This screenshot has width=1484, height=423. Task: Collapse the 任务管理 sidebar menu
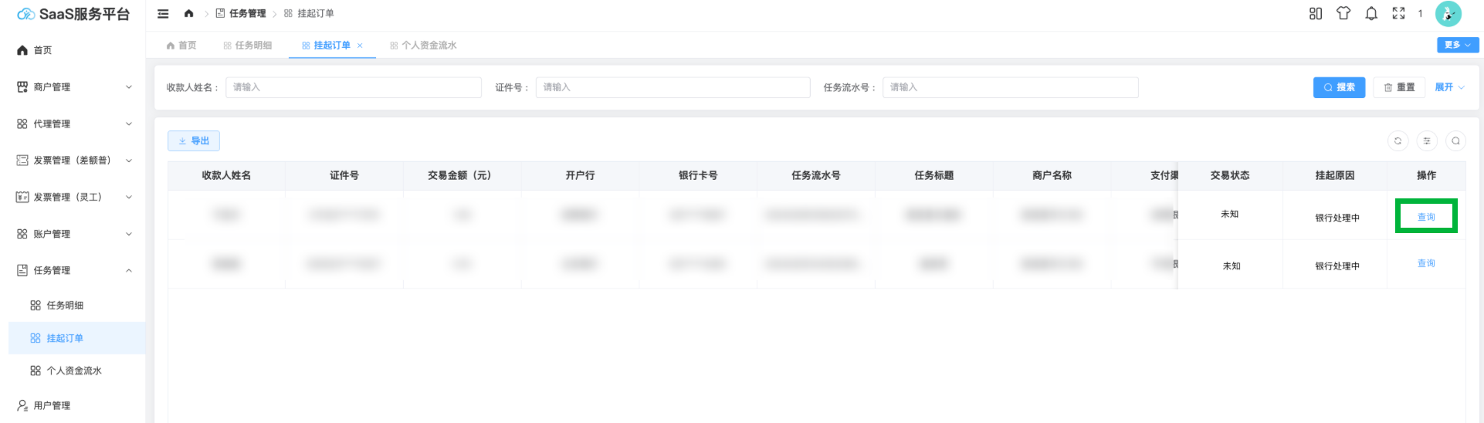tap(73, 270)
